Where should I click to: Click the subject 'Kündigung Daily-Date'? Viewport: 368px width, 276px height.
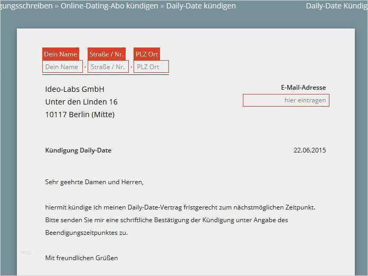point(78,150)
